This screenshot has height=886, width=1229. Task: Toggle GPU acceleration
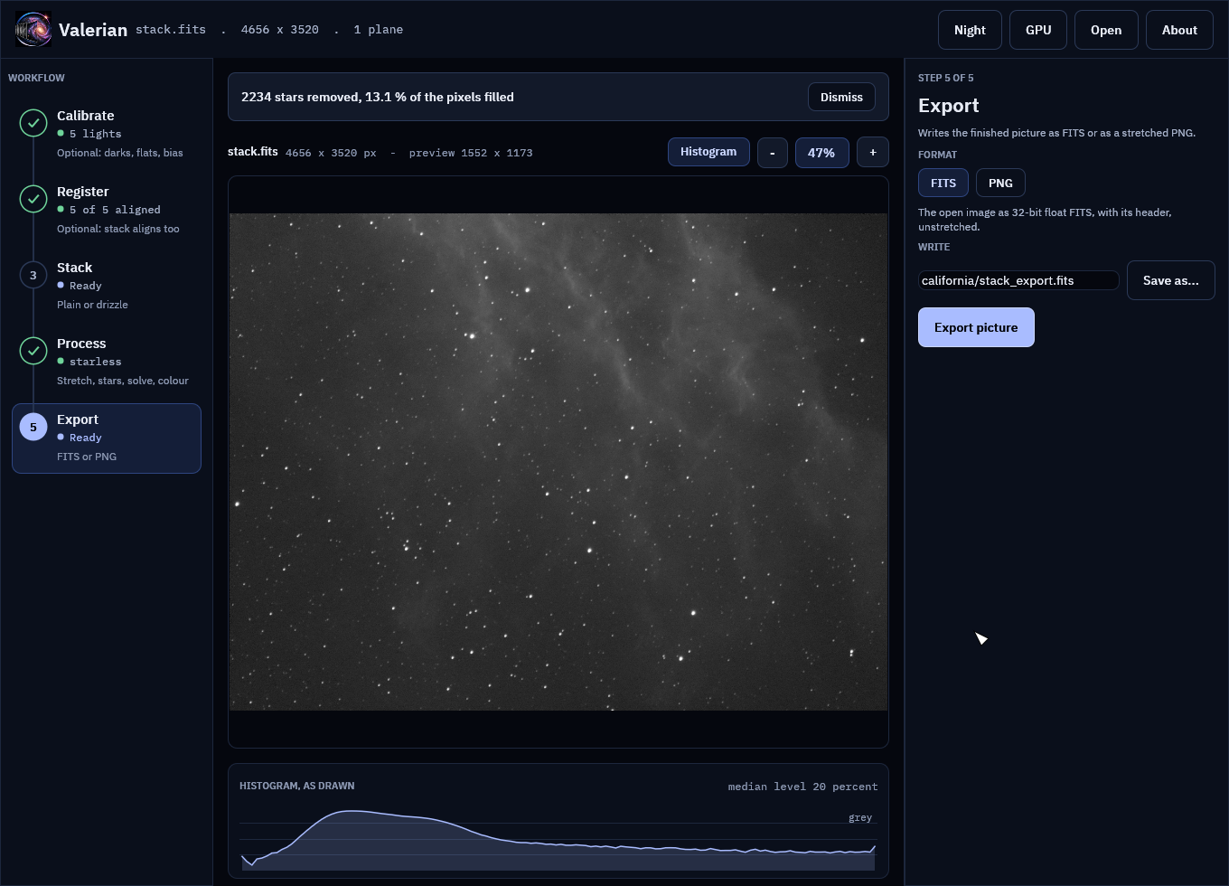(x=1038, y=30)
